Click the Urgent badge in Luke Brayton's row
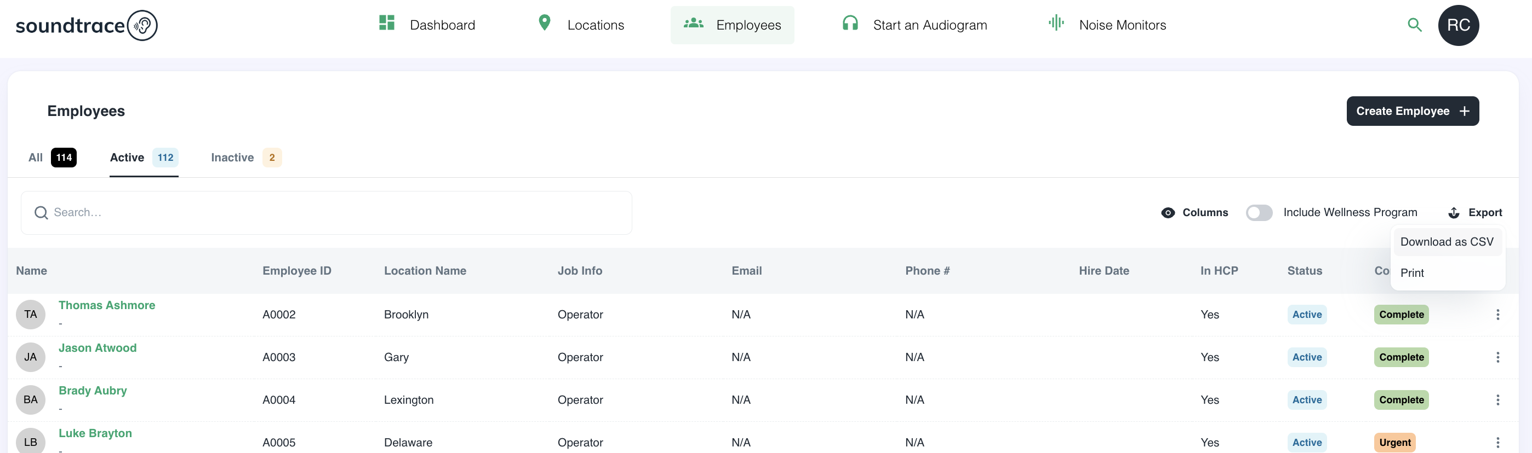Screen dimensions: 1532x453 point(1394,443)
